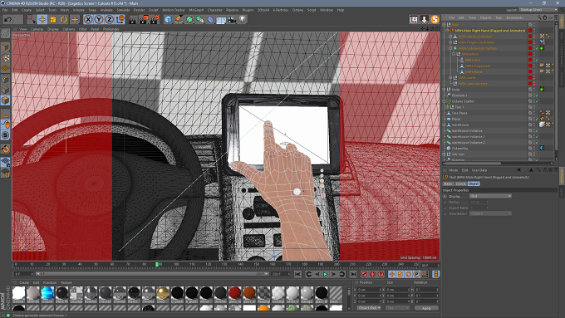Toggle Parameter keyframe P icon

click(416, 275)
